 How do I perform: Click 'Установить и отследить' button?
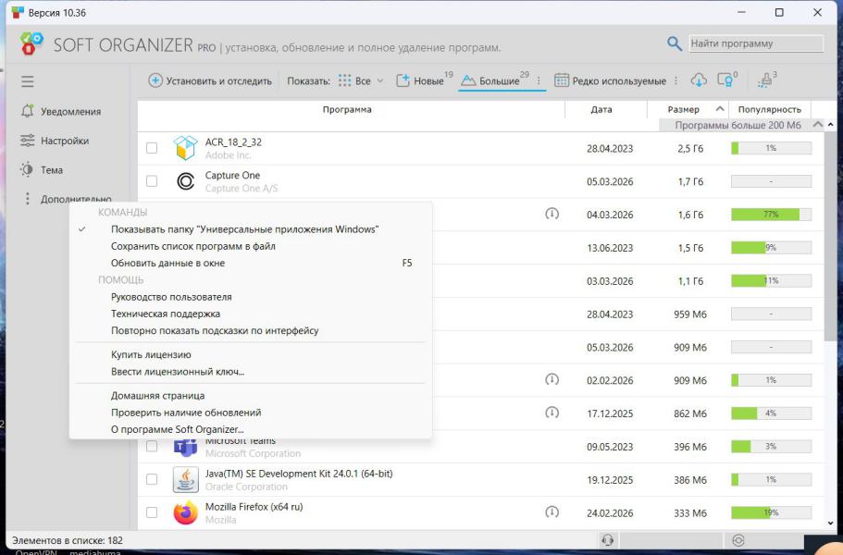coord(210,81)
